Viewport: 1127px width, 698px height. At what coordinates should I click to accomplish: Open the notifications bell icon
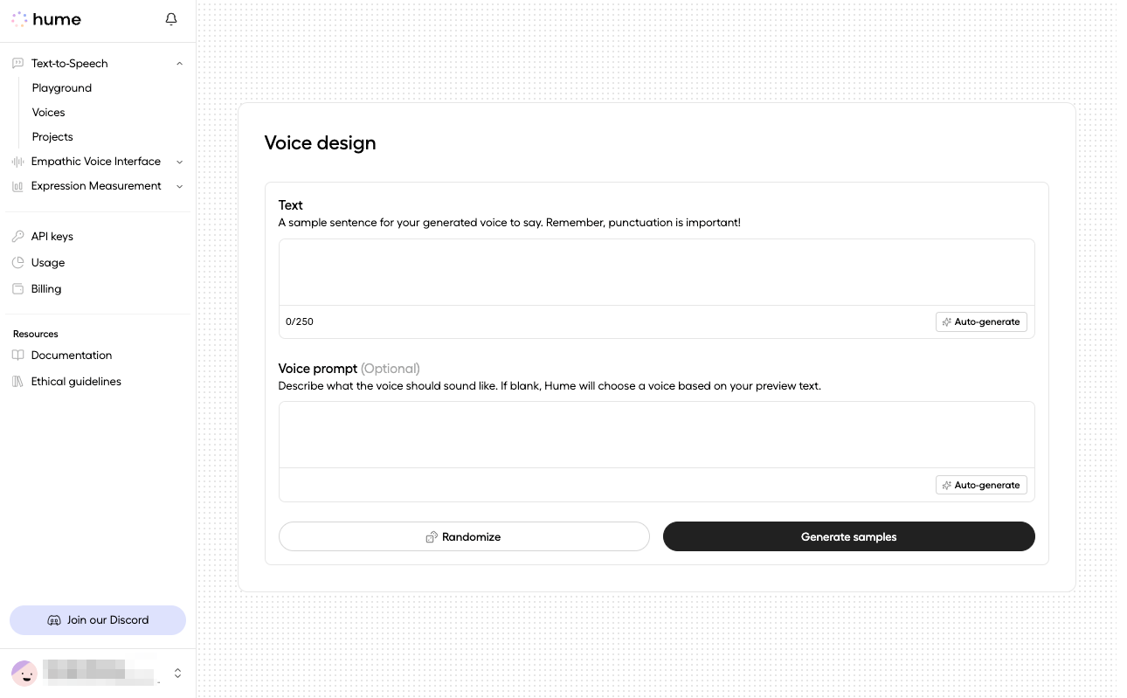click(171, 19)
